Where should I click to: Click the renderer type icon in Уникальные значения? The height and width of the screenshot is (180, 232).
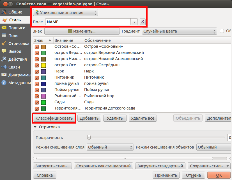tap(37, 12)
